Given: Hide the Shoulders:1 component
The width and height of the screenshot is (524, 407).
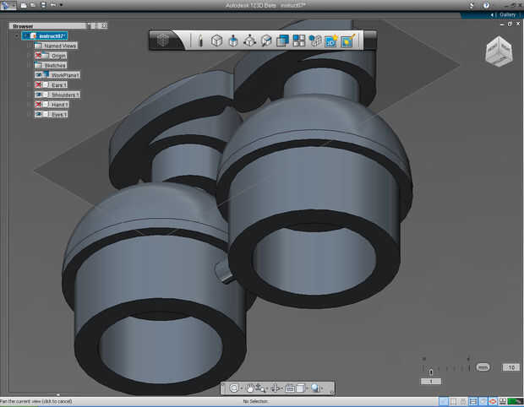Looking at the screenshot, I should pos(38,95).
